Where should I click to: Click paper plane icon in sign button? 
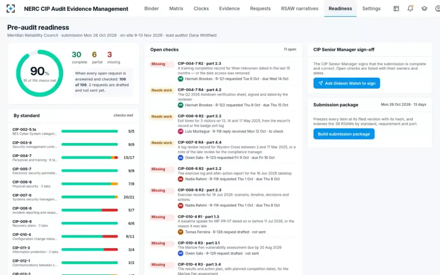320,83
